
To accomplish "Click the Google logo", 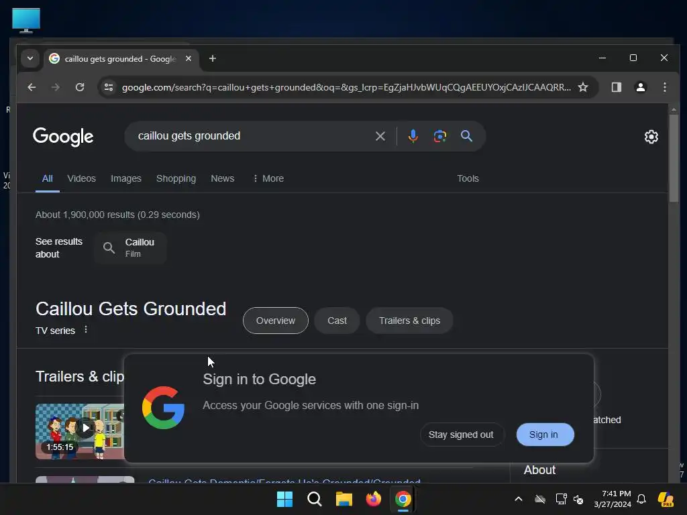I will pos(63,137).
